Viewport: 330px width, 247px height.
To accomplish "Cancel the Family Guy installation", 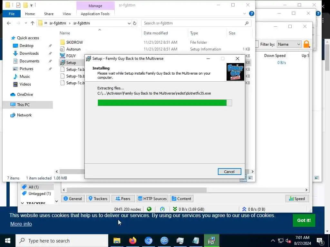I will pyautogui.click(x=229, y=172).
